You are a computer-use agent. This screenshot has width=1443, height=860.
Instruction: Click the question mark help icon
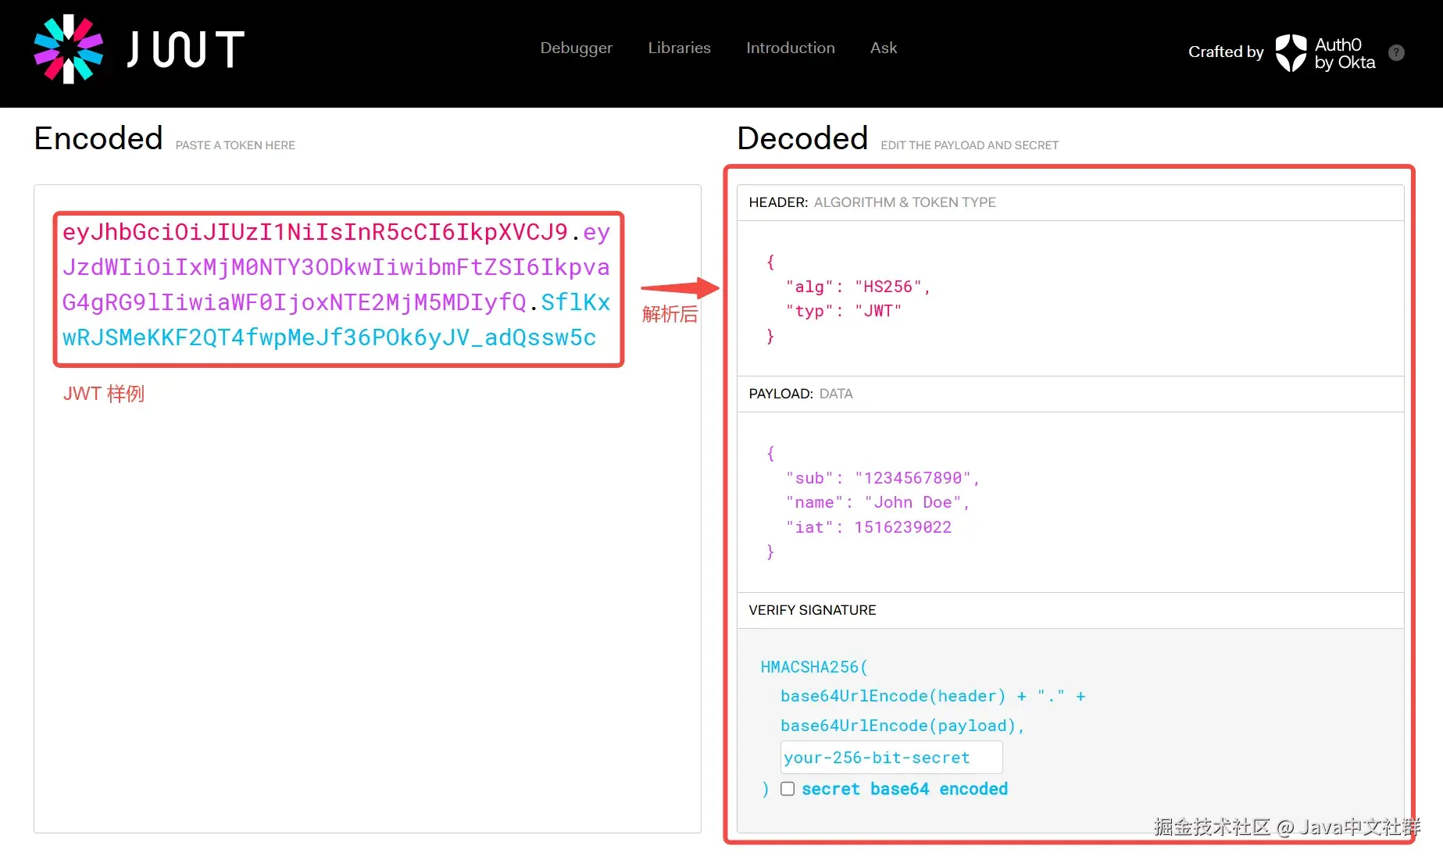click(1397, 52)
